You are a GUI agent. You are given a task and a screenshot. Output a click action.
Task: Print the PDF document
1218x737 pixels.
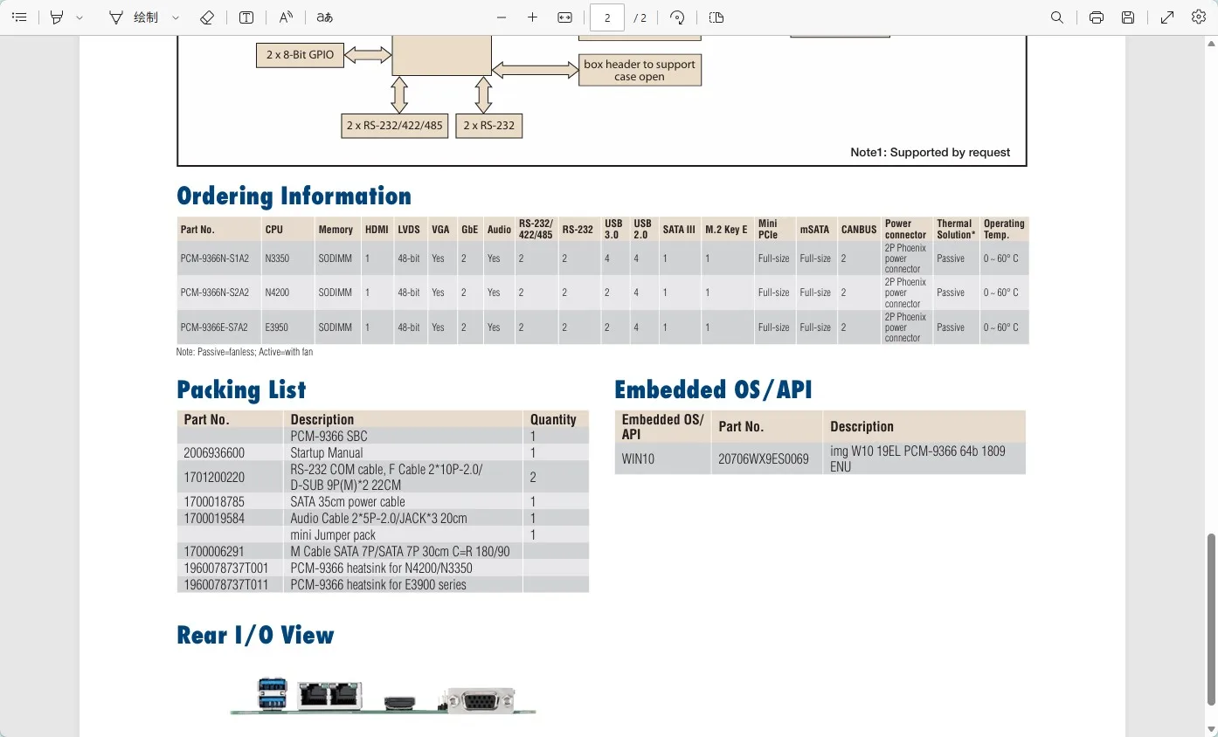(x=1097, y=17)
